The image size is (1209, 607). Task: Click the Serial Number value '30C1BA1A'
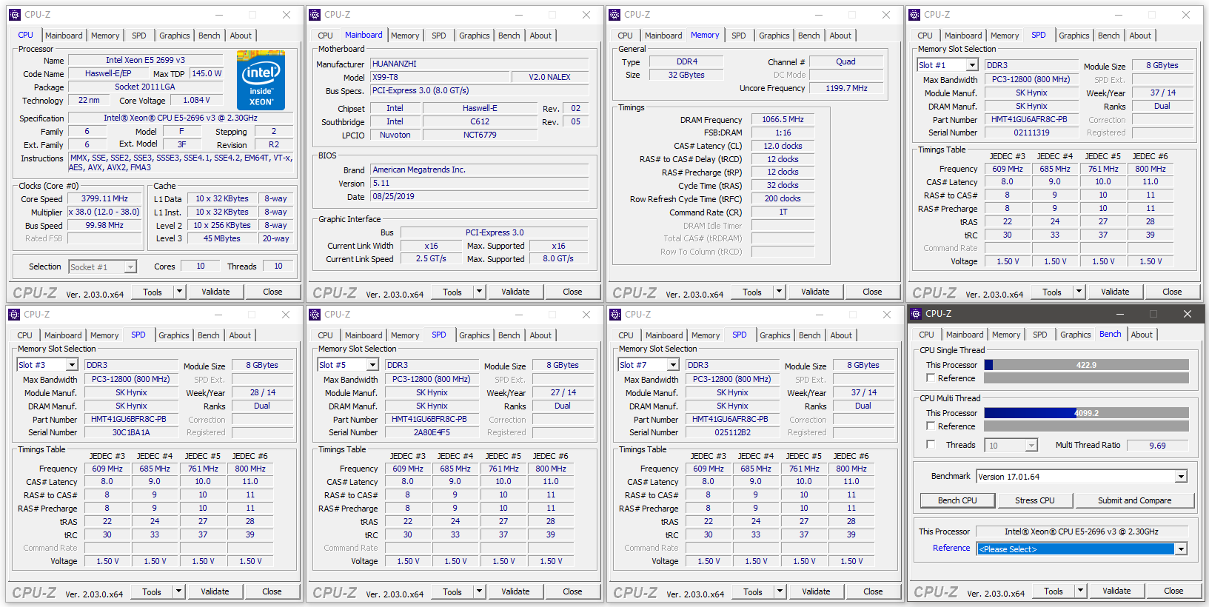[131, 433]
